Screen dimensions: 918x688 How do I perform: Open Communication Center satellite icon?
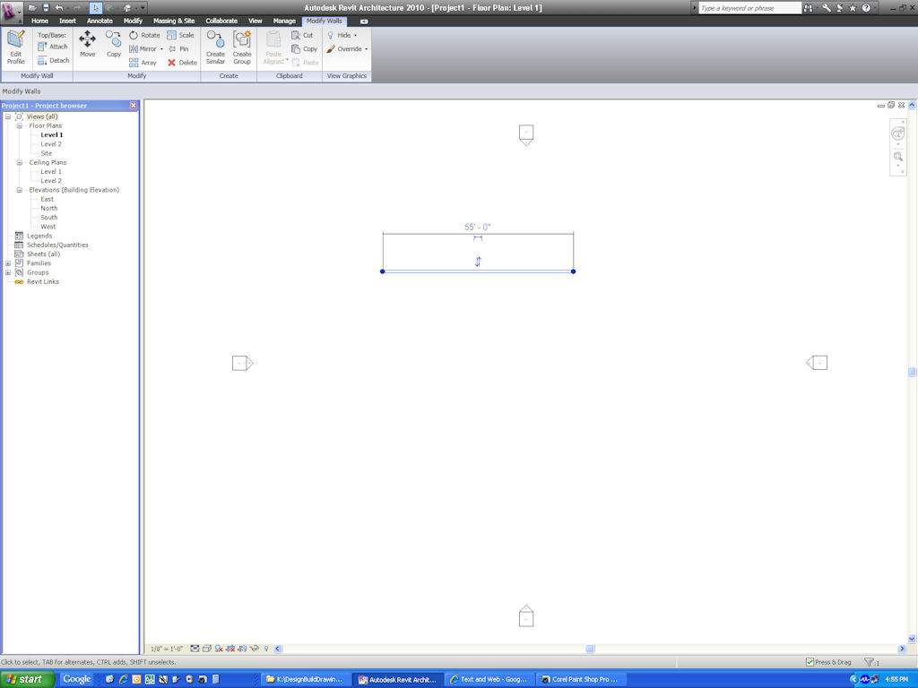point(839,8)
